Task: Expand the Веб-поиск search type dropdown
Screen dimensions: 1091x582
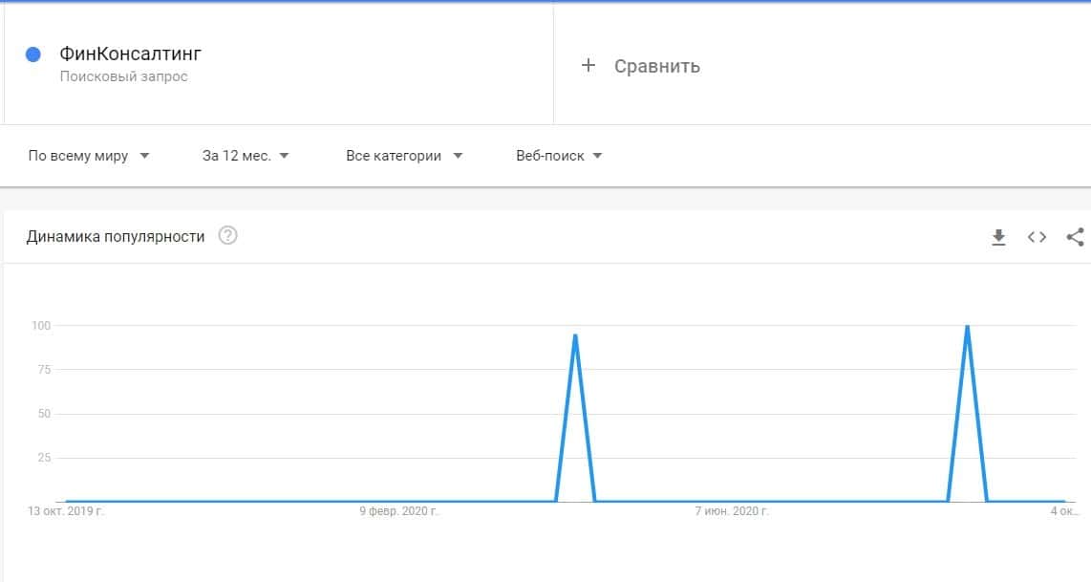Action: coord(559,156)
